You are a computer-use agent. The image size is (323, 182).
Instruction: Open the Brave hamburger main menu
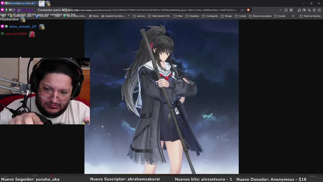[319, 10]
